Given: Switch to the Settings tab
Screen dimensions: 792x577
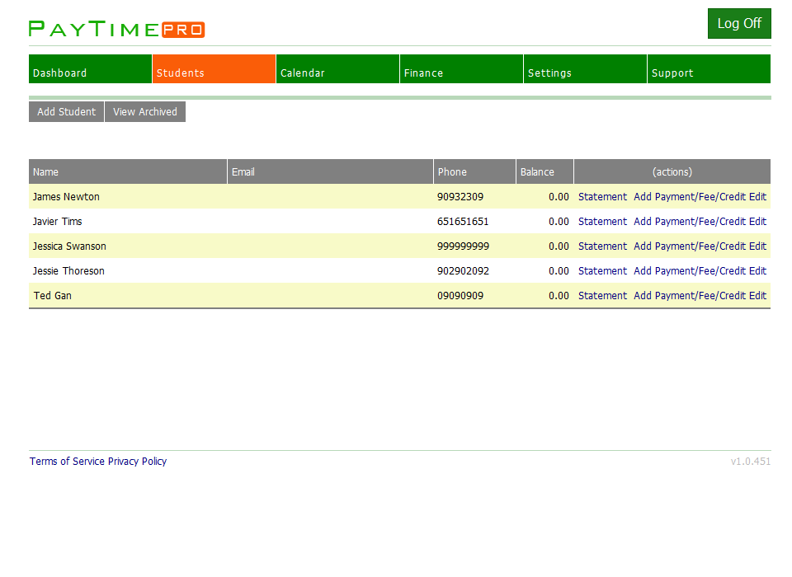Looking at the screenshot, I should tap(586, 68).
